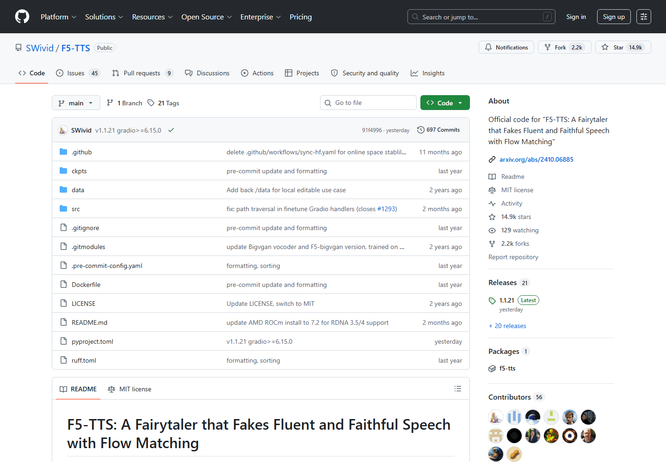Screen dimensions: 666x462
Task: Star the F5-TTS repository
Action: [x=623, y=47]
